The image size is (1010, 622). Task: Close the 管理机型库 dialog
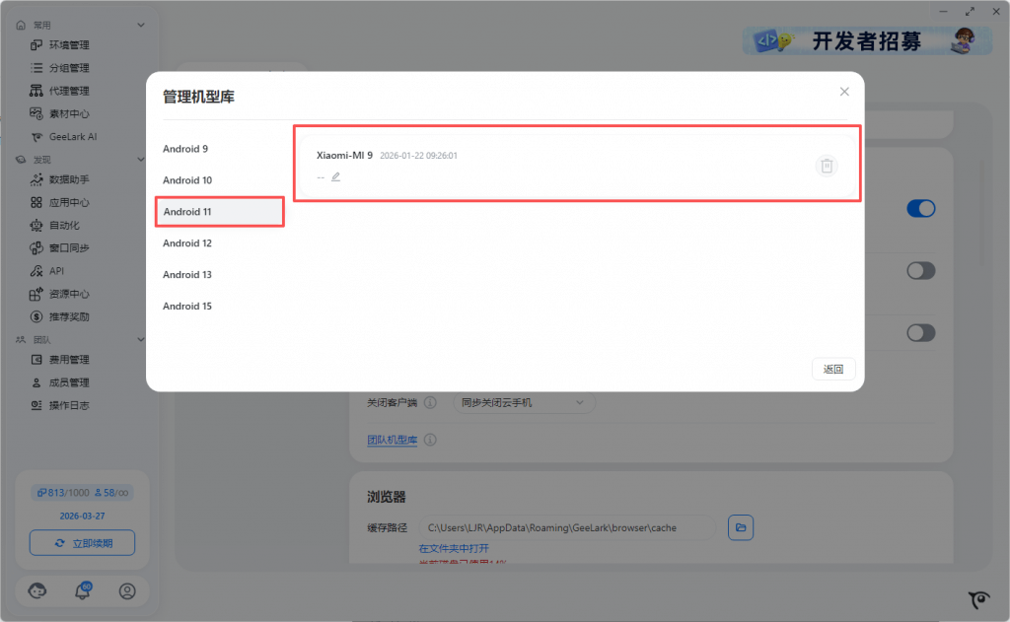844,92
